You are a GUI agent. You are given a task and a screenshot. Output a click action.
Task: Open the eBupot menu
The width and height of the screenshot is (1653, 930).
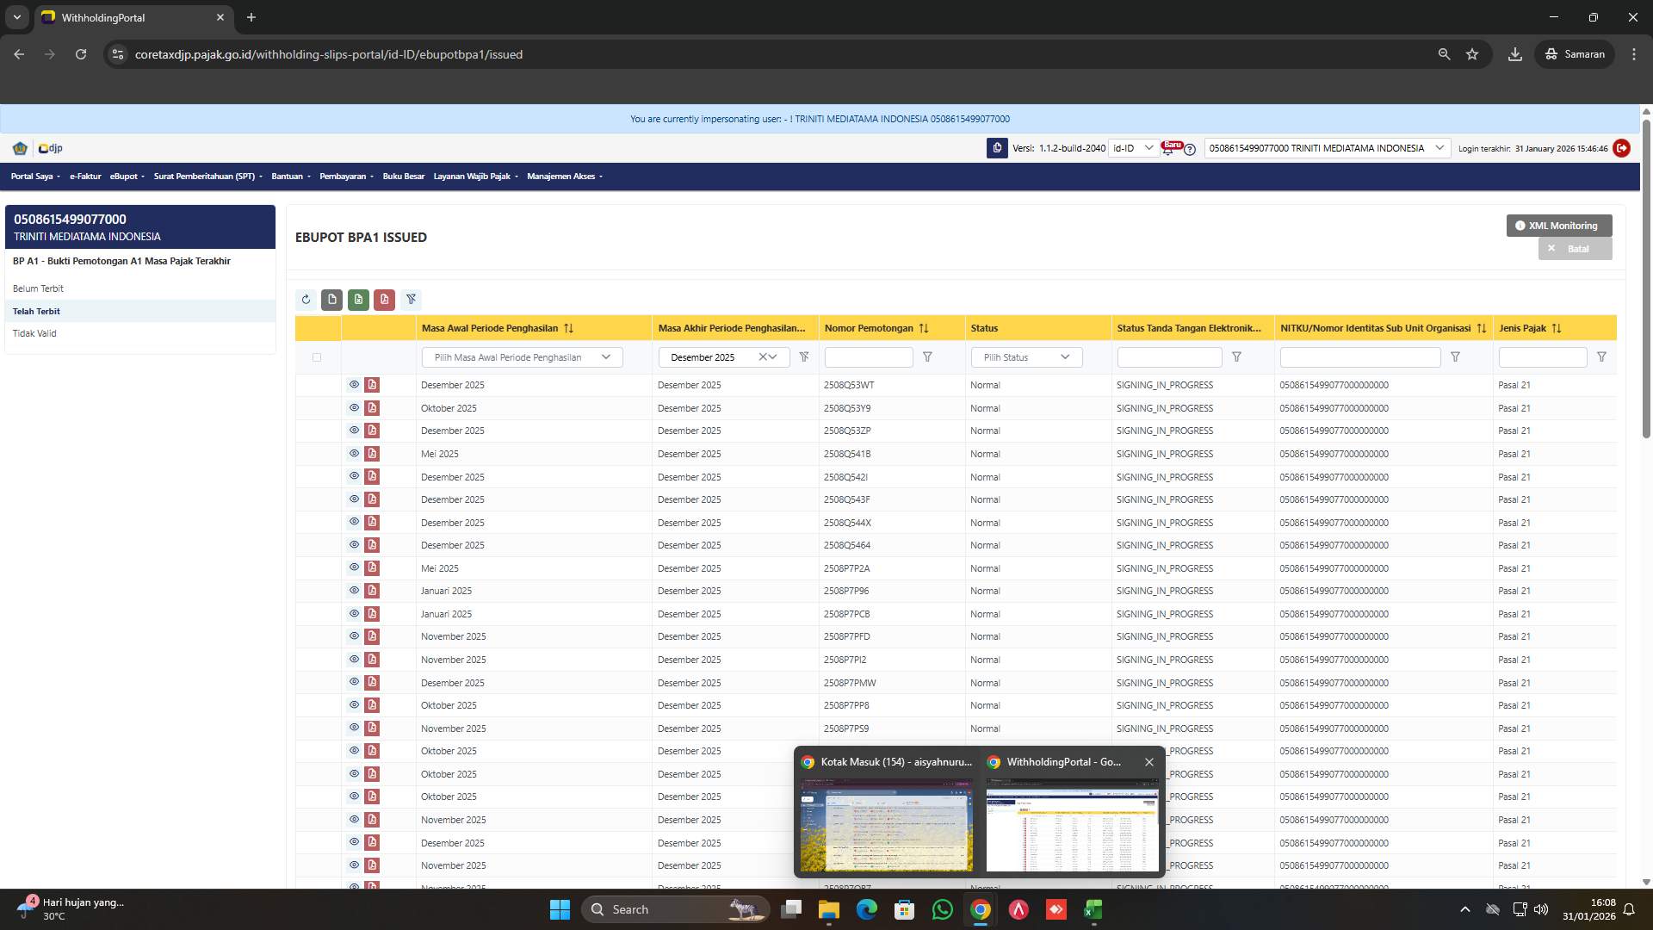click(x=126, y=177)
